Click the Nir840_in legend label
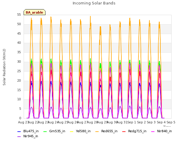 [164, 131]
